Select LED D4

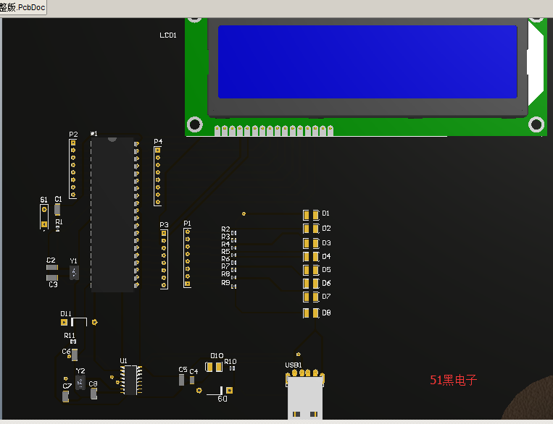(311, 256)
